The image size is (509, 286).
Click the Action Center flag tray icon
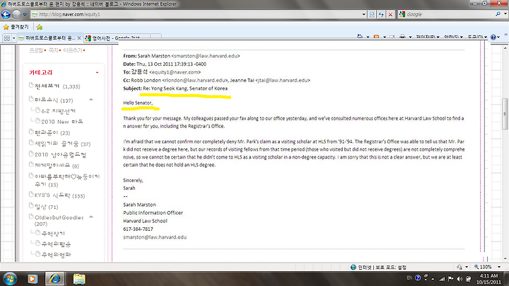click(450, 279)
